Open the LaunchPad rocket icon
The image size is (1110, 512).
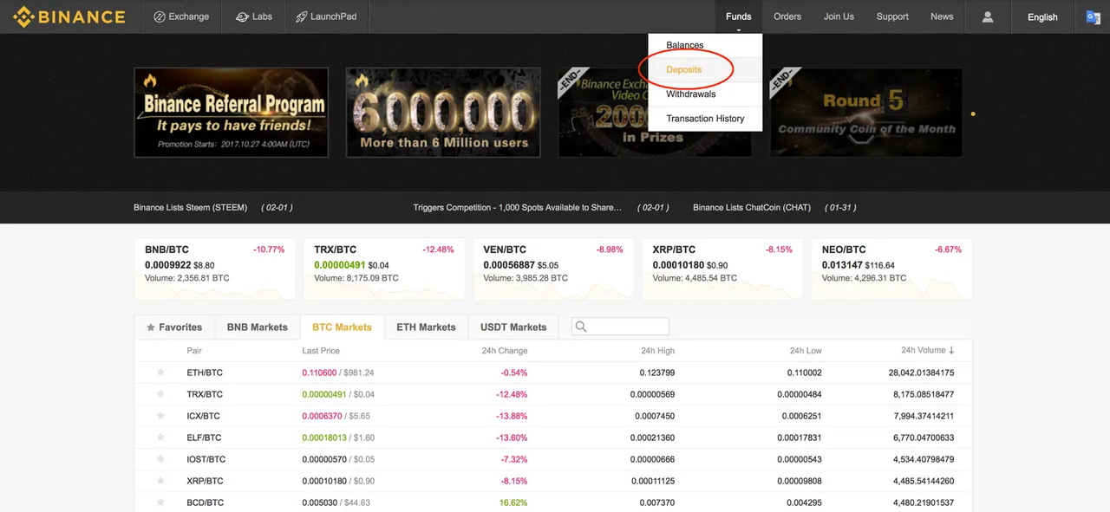tap(301, 16)
